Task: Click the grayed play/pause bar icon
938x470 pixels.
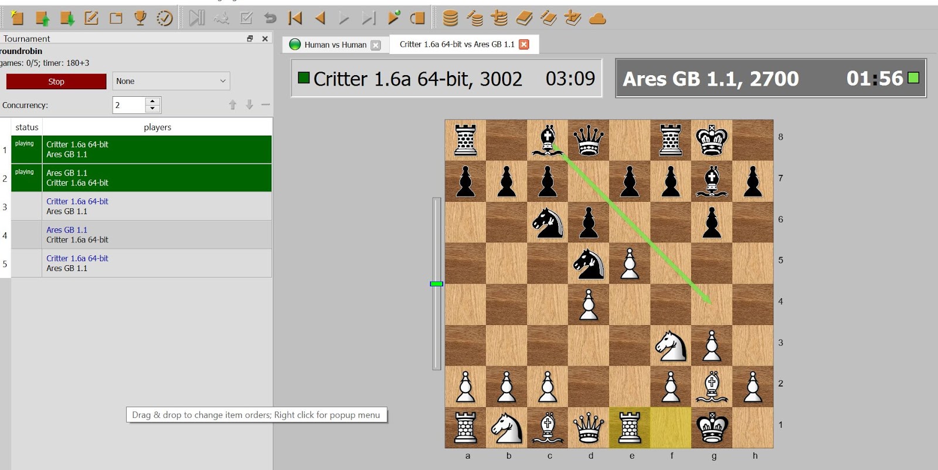Action: coord(197,18)
